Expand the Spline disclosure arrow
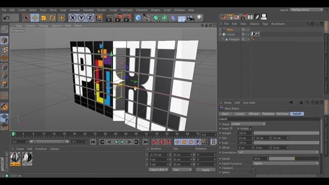The height and width of the screenshot is (185, 329). [x=251, y=172]
